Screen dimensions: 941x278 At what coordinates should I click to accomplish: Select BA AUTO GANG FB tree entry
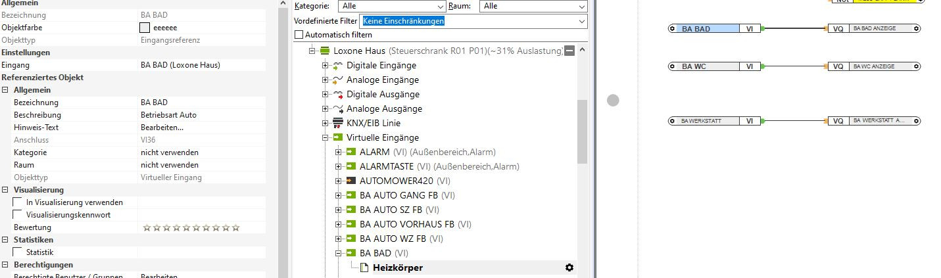click(398, 195)
